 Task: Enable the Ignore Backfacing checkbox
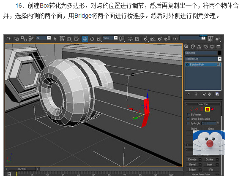click(x=189, y=119)
